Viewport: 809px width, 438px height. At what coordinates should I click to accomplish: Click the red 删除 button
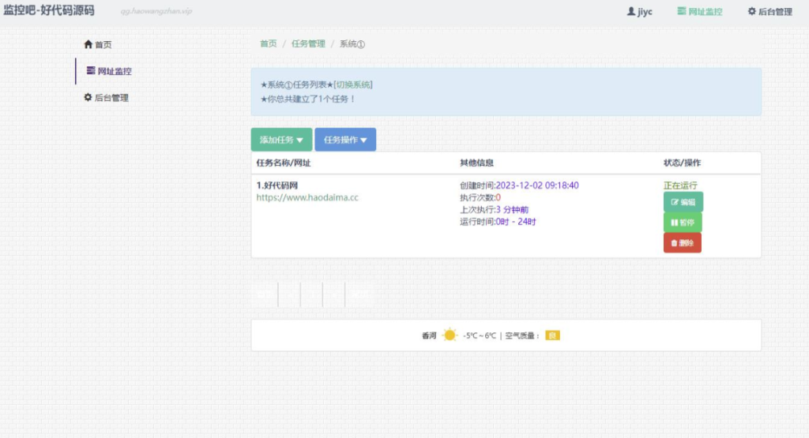point(682,243)
